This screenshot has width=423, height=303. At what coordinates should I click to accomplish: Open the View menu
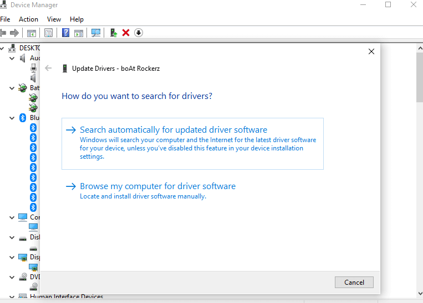(x=54, y=19)
